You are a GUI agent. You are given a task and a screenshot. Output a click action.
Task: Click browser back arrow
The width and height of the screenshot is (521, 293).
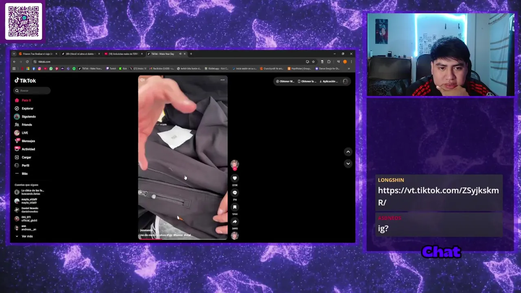click(x=14, y=62)
